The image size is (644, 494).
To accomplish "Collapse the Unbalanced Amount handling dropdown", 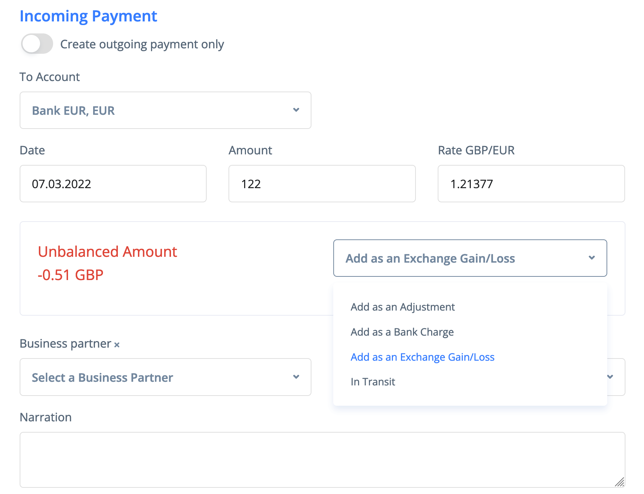I will [469, 258].
